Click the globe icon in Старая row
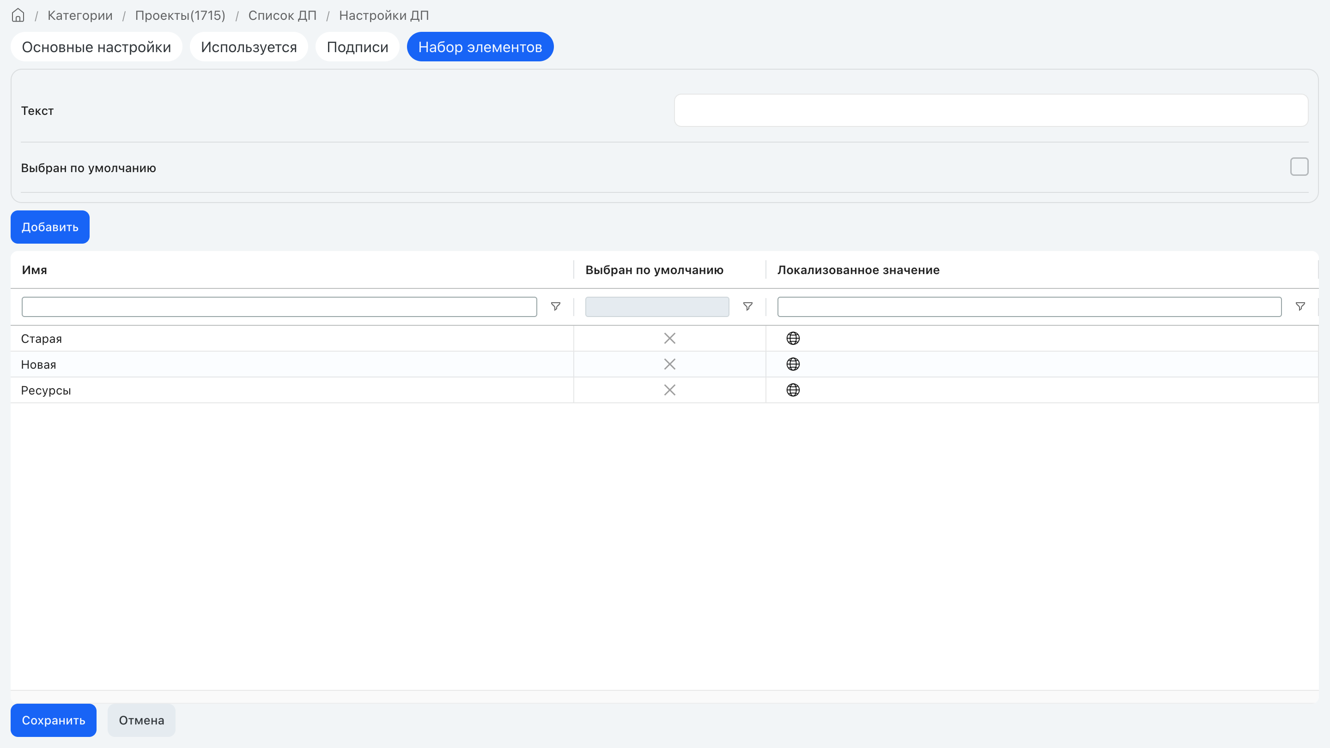 pyautogui.click(x=793, y=338)
